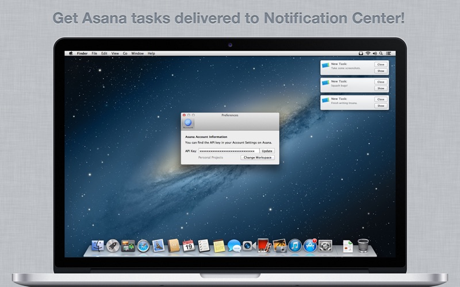Image resolution: width=460 pixels, height=287 pixels.
Task: Open the Trash in the Dock
Action: click(x=363, y=246)
